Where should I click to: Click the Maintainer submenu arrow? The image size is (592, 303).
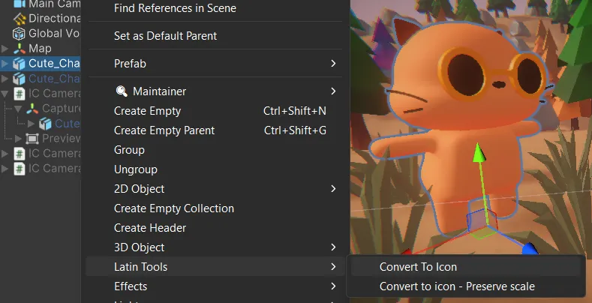coord(333,91)
